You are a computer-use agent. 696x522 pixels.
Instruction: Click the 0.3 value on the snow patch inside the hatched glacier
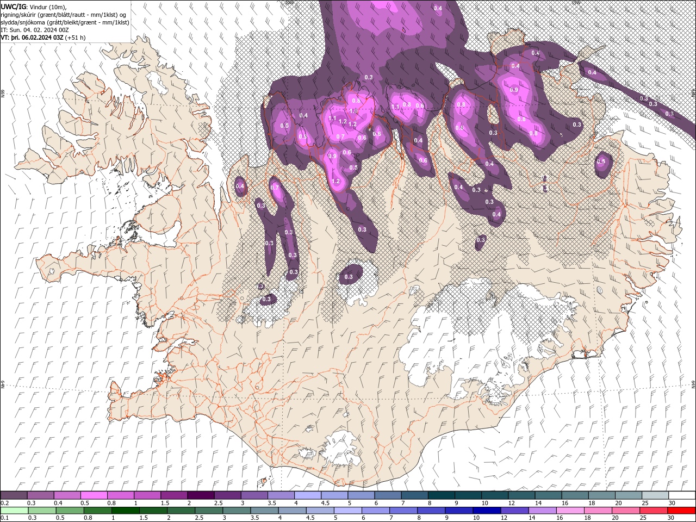(x=349, y=277)
